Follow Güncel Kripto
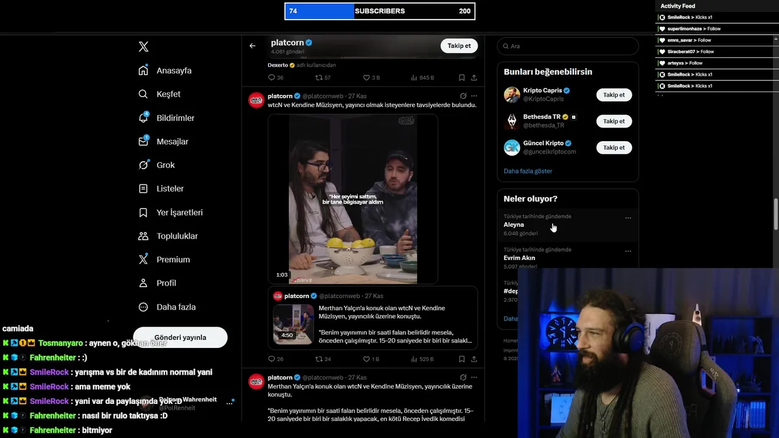Image resolution: width=779 pixels, height=438 pixels. [x=614, y=148]
